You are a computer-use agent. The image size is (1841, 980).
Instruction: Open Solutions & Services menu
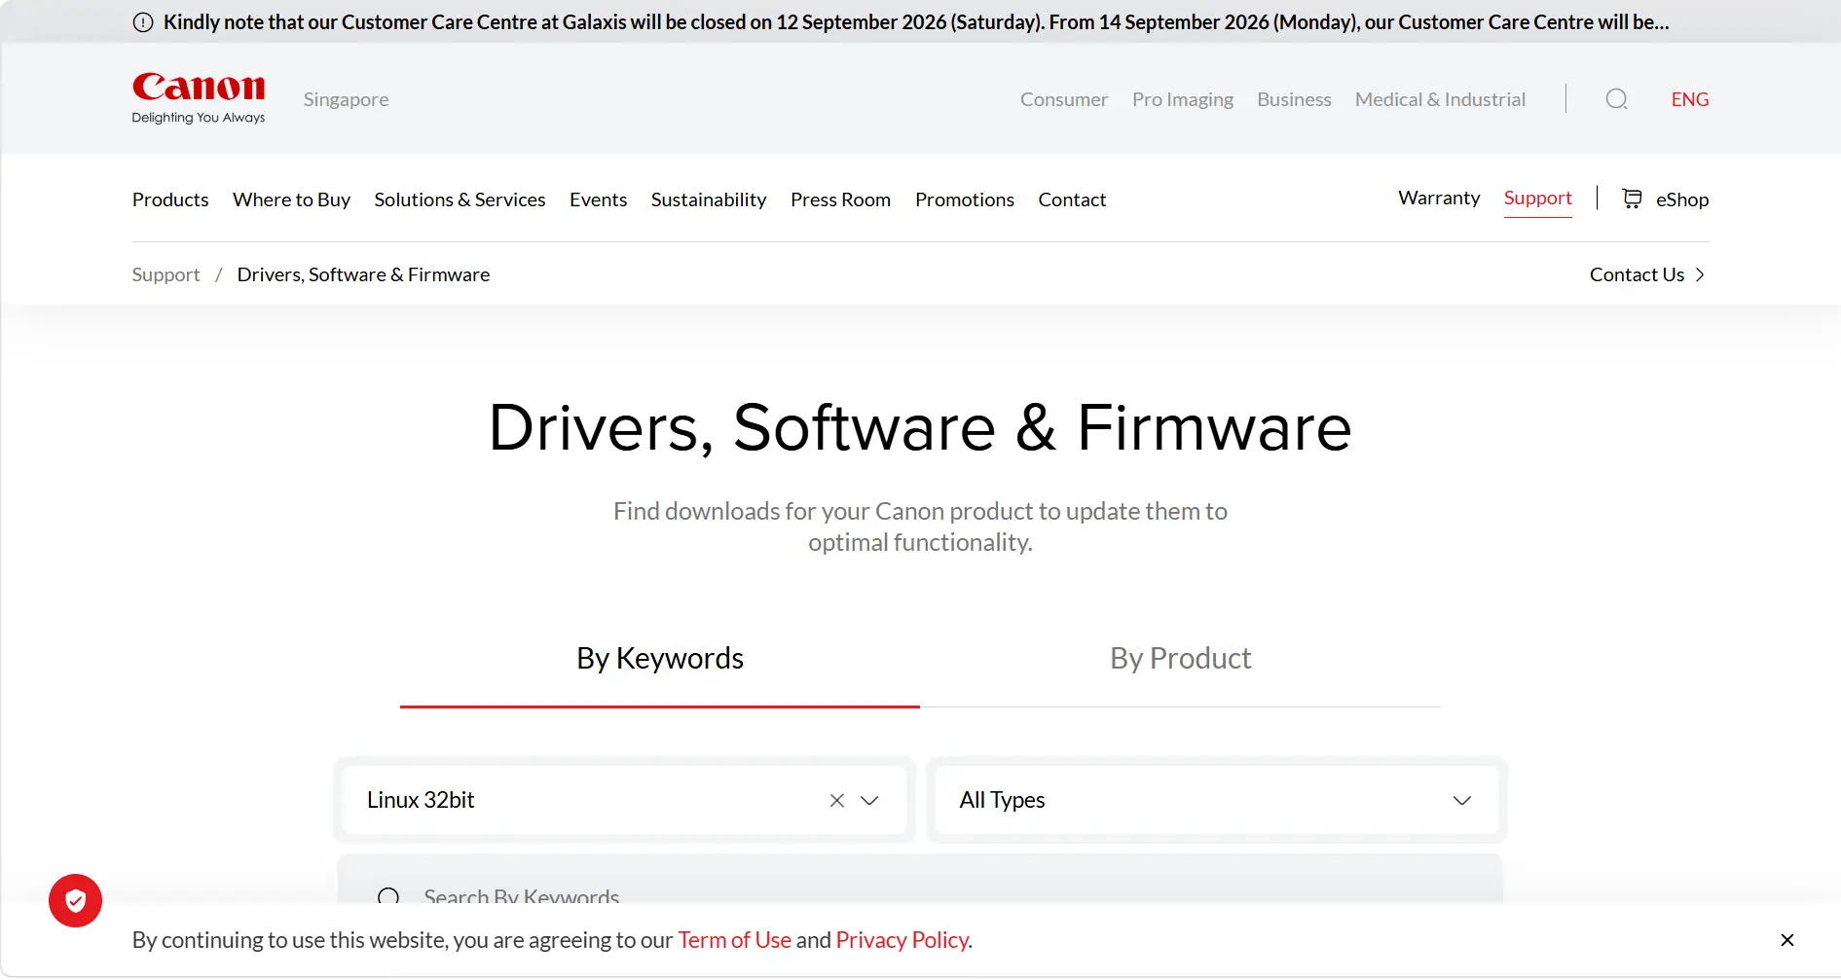[x=460, y=200]
